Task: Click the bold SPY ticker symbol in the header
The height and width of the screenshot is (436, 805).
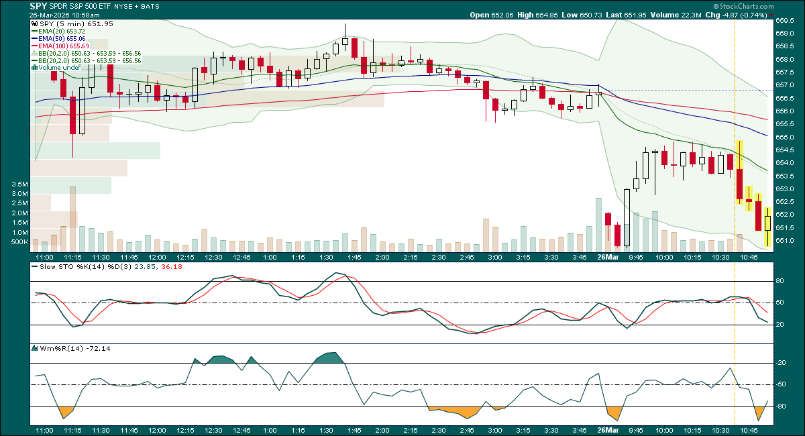Action: 38,5
